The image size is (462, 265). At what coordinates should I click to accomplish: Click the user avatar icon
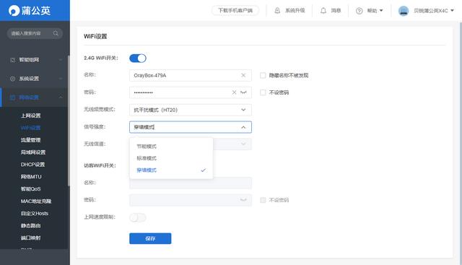(404, 11)
